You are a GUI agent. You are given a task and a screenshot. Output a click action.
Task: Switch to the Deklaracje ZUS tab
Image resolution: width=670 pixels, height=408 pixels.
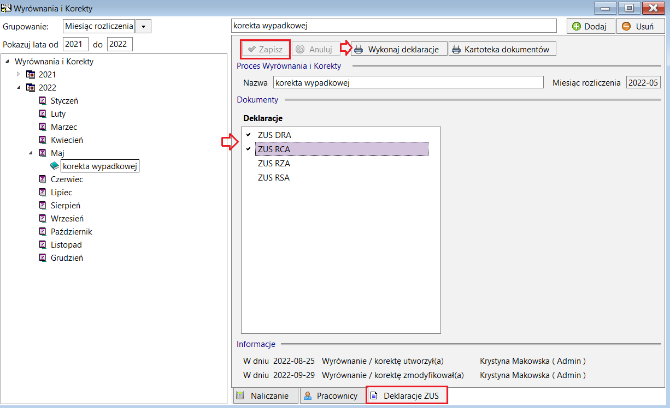tap(407, 395)
